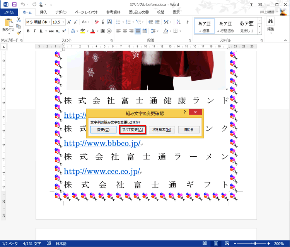The height and width of the screenshot is (247, 290).
Task: Clear all formatting with eraser icon
Action: point(96,22)
